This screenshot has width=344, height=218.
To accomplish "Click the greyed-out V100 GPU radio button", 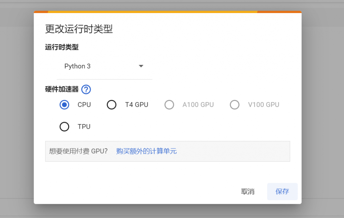I will pyautogui.click(x=234, y=105).
